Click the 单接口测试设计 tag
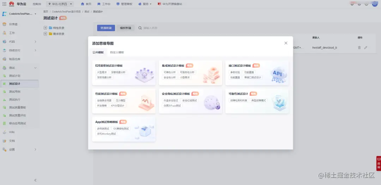 tap(253, 77)
